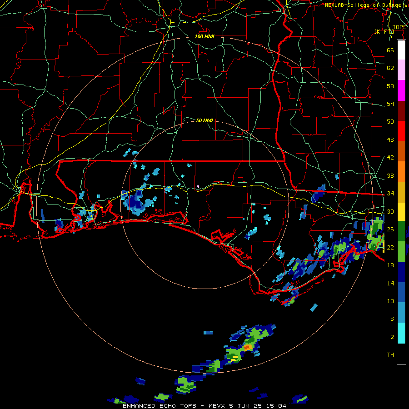Image resolution: width=409 pixels, height=409 pixels.
Task: Click the magenta legend swatch
Action: click(x=401, y=90)
